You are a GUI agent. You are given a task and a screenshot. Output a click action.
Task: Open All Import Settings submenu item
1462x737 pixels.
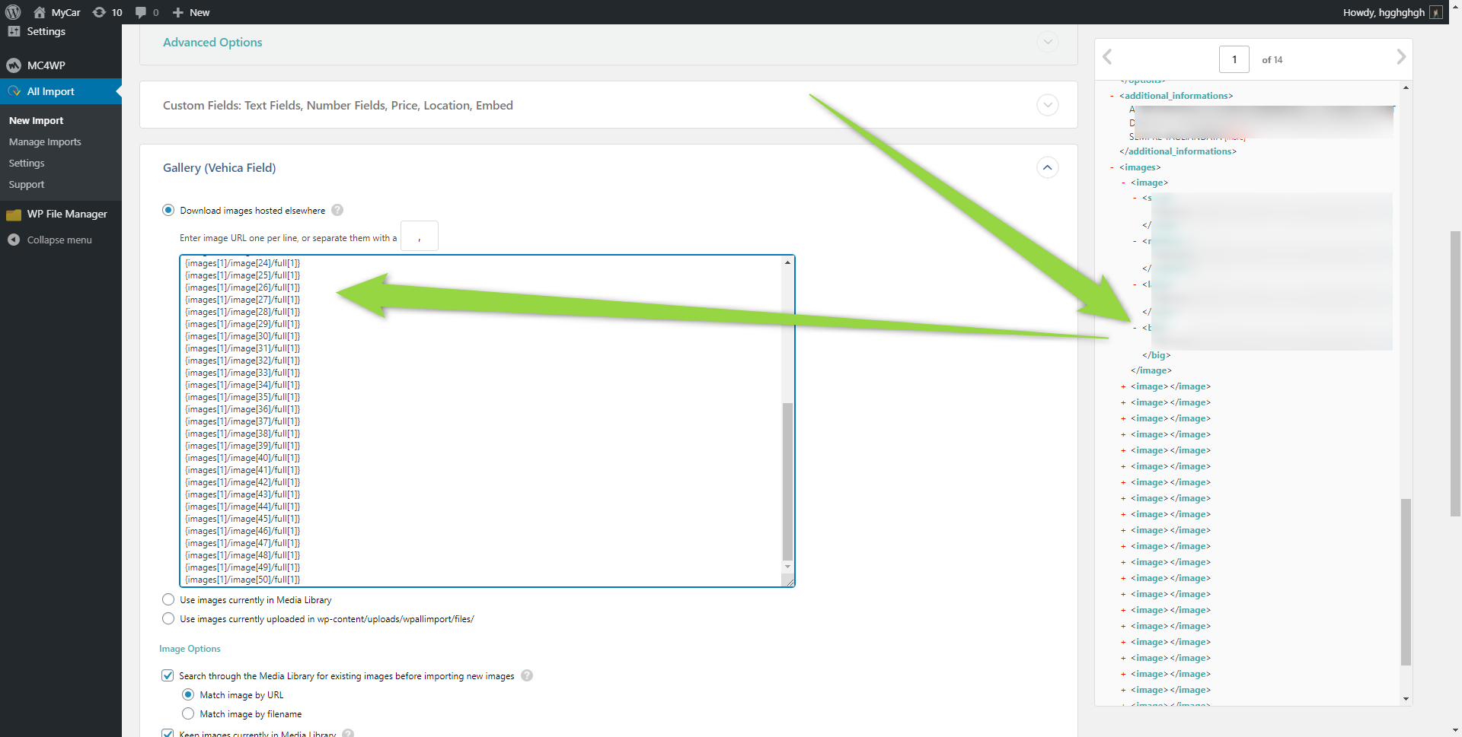tap(27, 163)
